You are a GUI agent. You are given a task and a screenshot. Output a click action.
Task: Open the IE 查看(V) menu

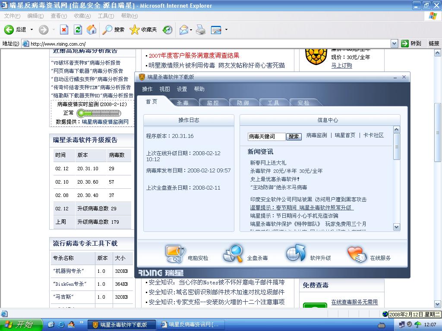click(x=59, y=16)
